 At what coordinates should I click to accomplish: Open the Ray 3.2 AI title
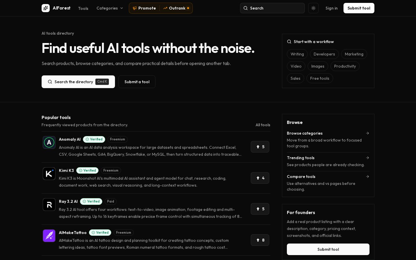click(68, 201)
